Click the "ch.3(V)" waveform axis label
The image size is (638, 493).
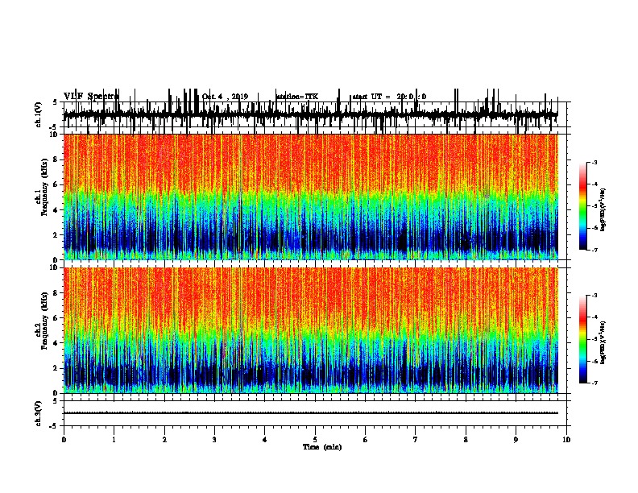39,413
